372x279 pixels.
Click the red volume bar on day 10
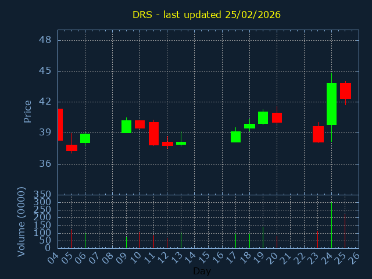point(139,240)
